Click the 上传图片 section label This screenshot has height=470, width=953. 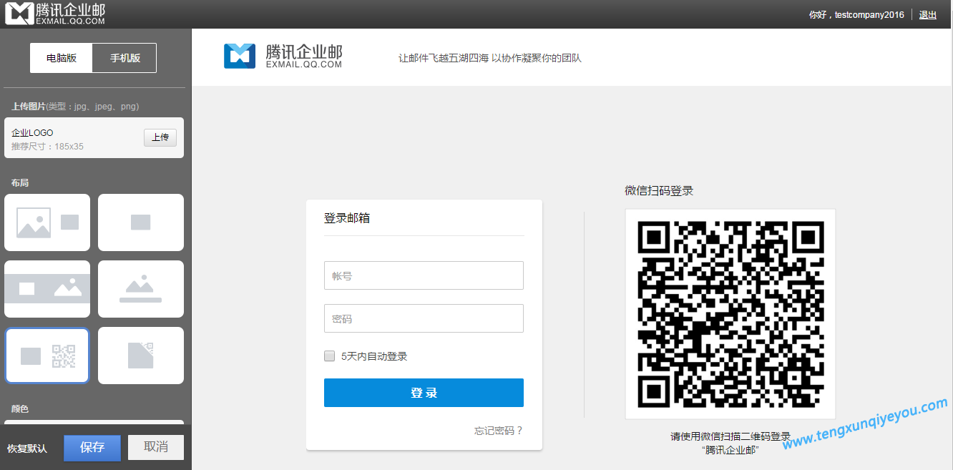coord(29,107)
